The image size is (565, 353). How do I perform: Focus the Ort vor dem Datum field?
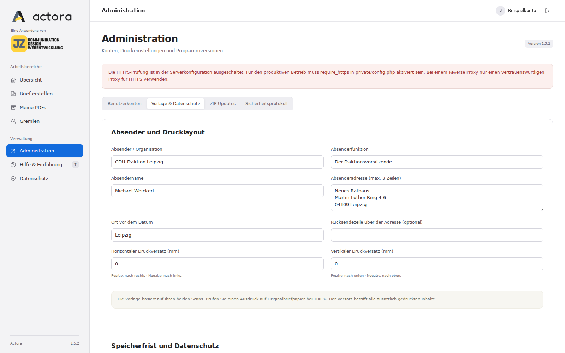point(218,235)
